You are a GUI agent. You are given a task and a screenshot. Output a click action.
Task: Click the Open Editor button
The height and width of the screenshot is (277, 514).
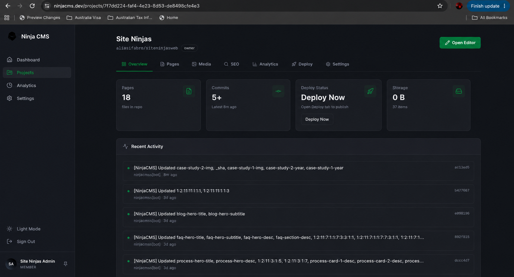[x=460, y=43]
